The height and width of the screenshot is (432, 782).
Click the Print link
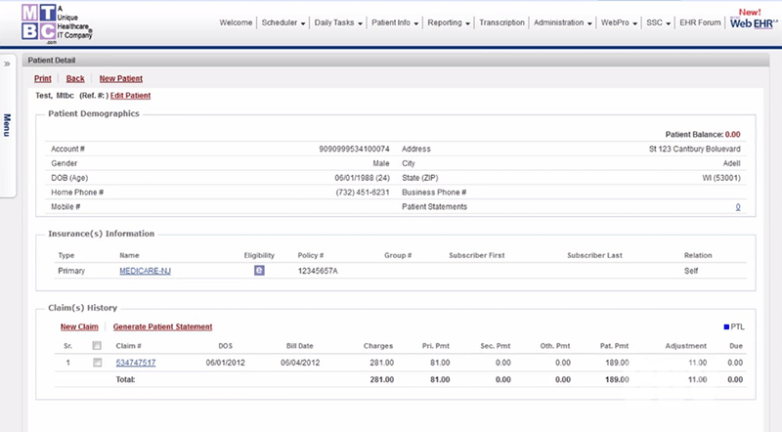43,77
